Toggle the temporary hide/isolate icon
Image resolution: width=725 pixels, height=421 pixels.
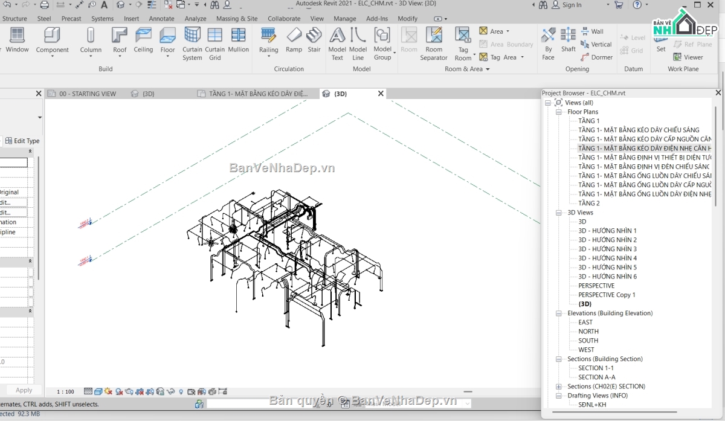click(171, 392)
